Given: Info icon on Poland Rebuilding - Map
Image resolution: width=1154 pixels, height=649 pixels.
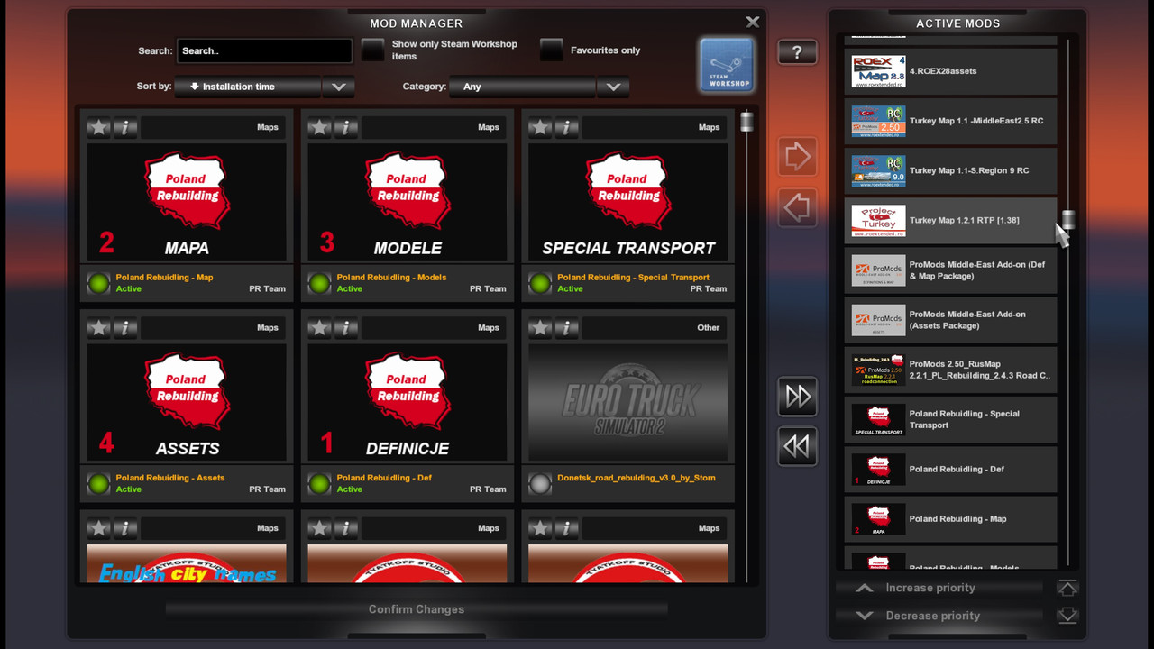Looking at the screenshot, I should [125, 127].
